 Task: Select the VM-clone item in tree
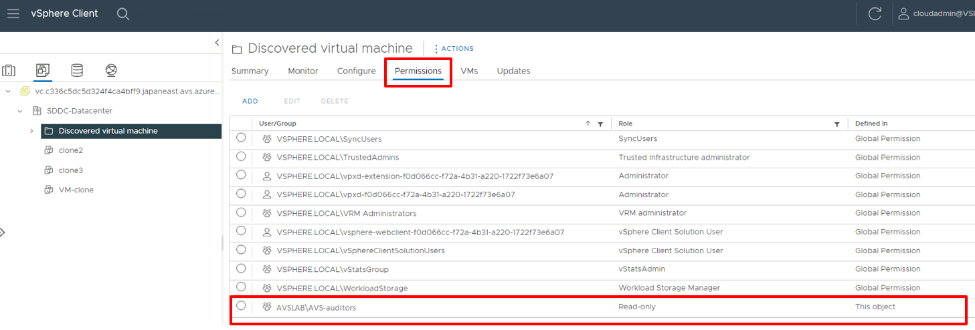(x=76, y=190)
